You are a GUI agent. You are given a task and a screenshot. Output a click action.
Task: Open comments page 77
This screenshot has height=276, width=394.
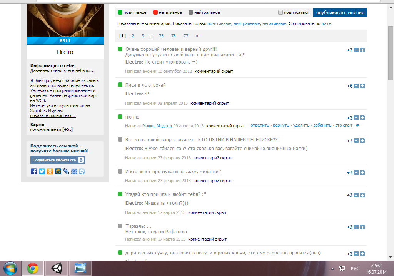[186, 36]
